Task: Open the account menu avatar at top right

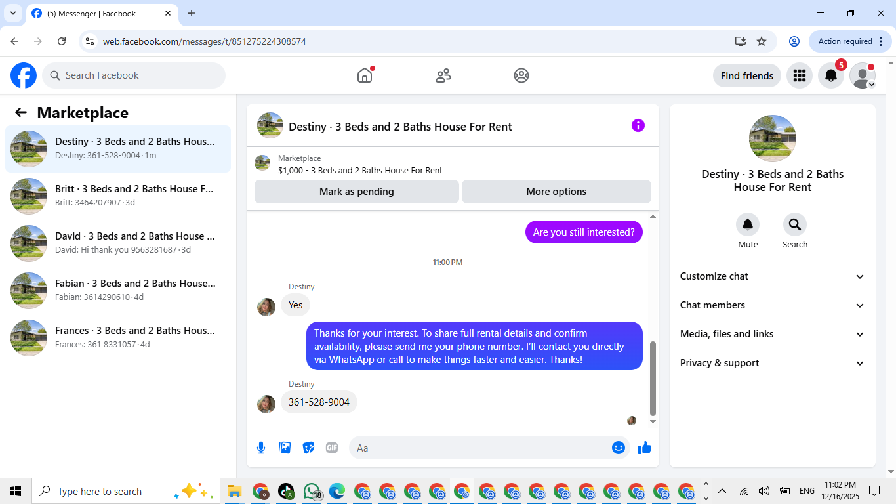Action: click(x=863, y=75)
